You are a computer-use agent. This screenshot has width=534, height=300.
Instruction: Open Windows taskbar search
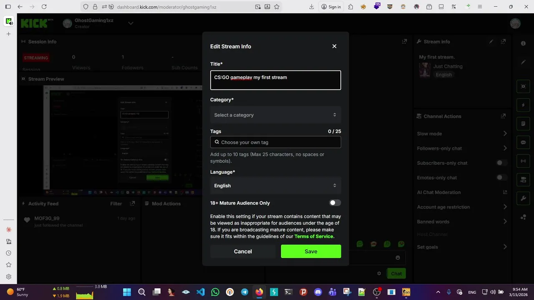(x=141, y=292)
